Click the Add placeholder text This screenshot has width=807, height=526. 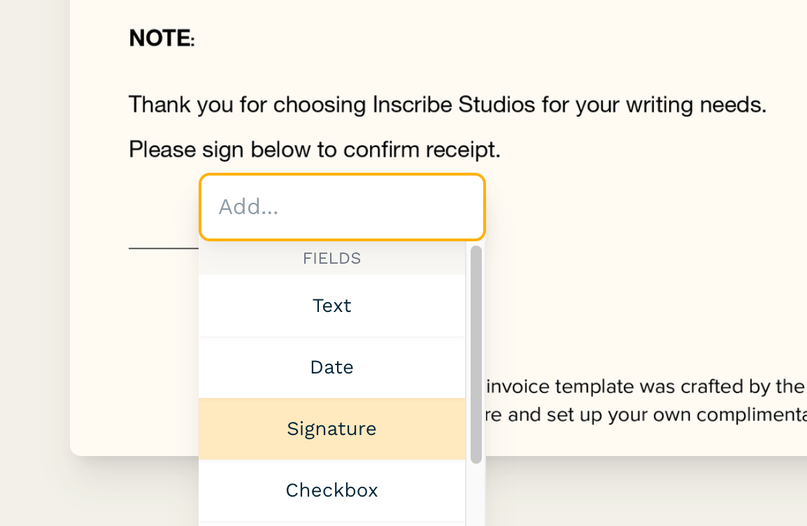point(248,207)
